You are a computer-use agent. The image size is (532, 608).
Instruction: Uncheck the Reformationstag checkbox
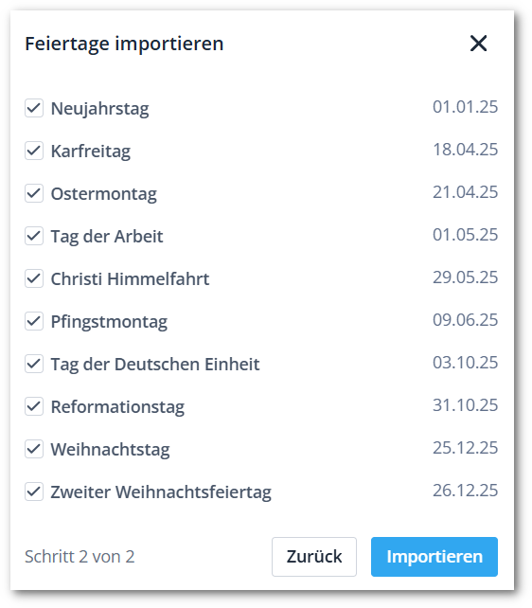tap(34, 406)
